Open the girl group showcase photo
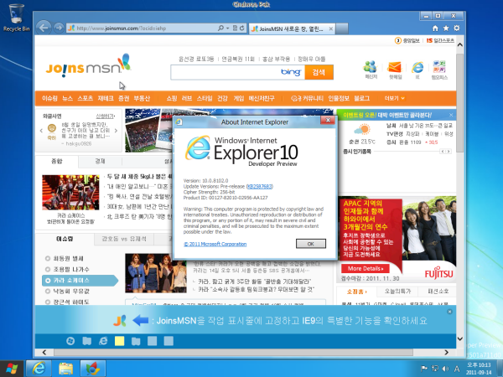 [x=156, y=273]
